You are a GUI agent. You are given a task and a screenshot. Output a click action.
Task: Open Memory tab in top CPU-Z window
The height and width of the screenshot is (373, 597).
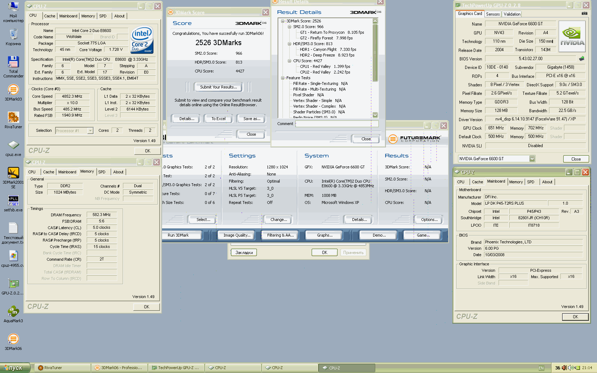pos(88,16)
